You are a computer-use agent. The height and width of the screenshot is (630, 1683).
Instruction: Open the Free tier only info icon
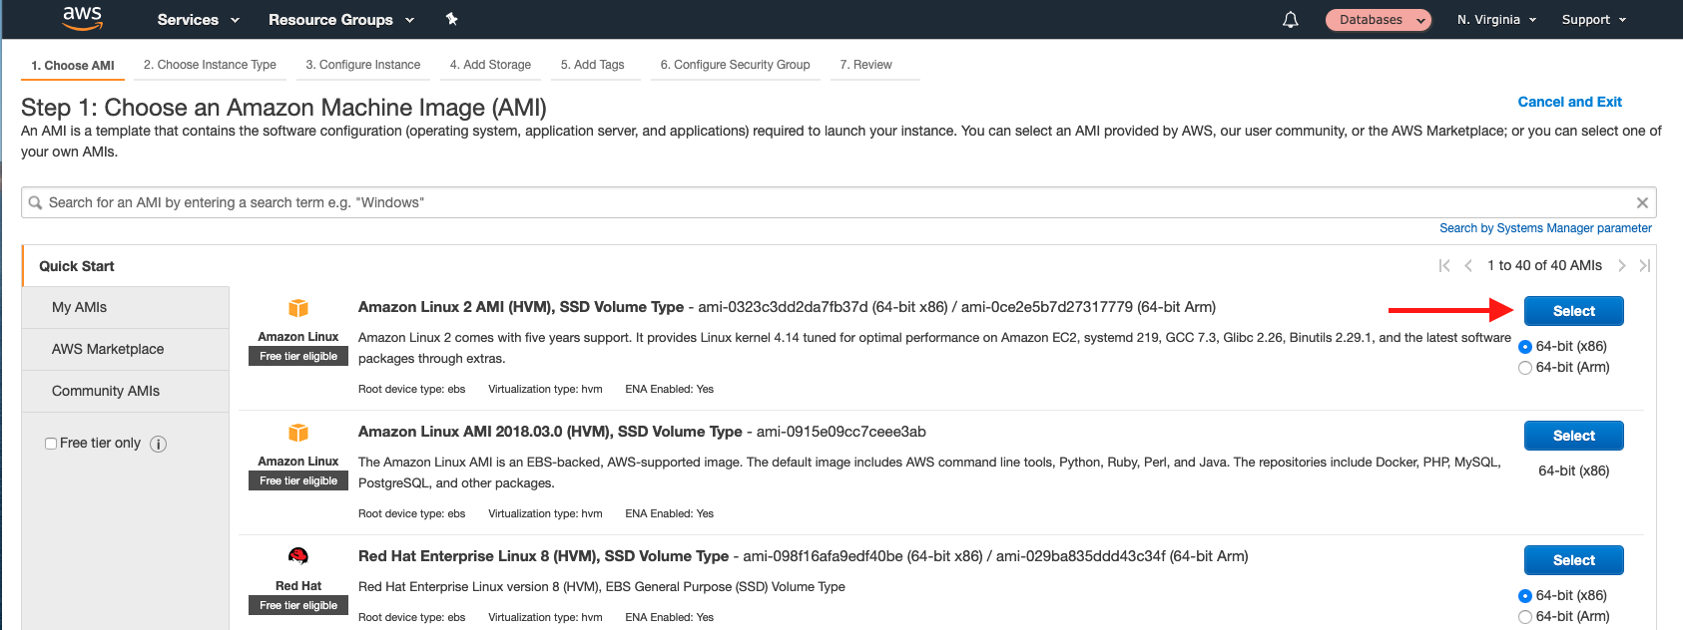coord(158,444)
